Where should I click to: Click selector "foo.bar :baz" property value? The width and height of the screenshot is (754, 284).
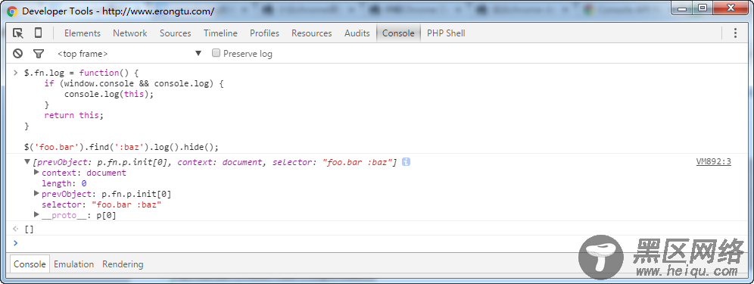(126, 204)
